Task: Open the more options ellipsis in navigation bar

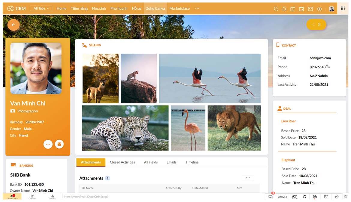Action: pyautogui.click(x=197, y=8)
